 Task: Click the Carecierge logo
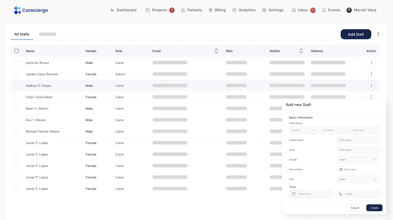coord(31,10)
